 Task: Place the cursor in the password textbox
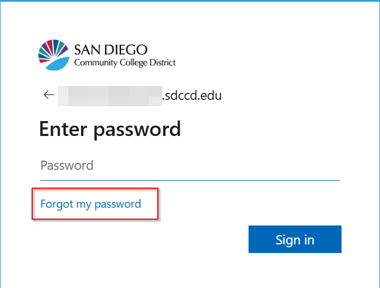189,166
